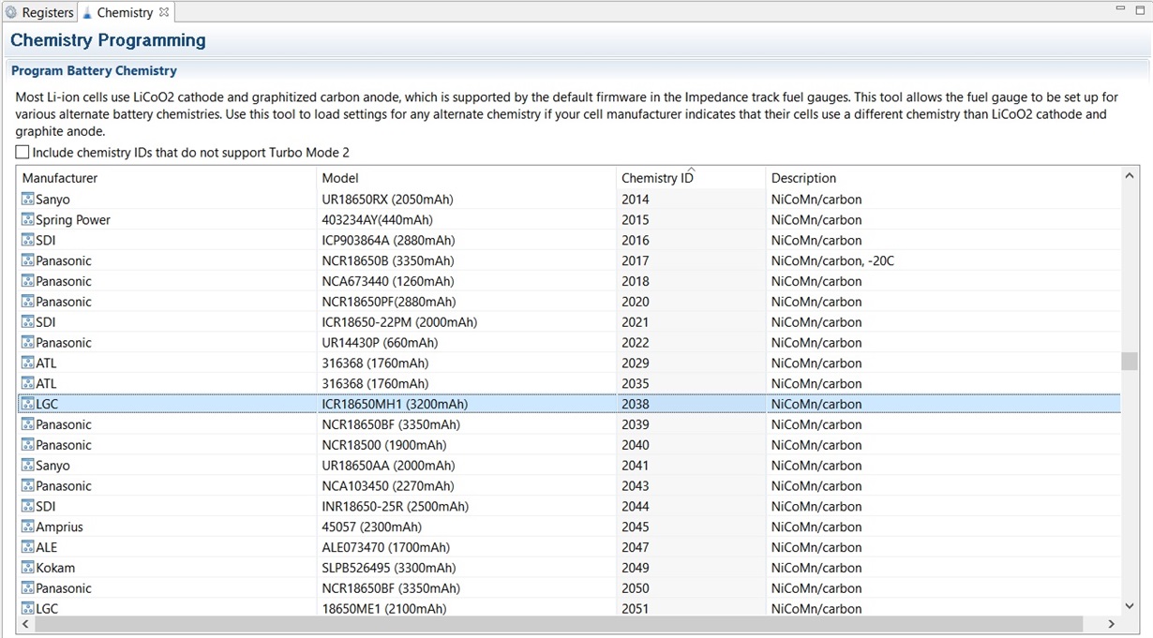The width and height of the screenshot is (1153, 638).
Task: Enable chemistry IDs not supporting Turbo Mode 2
Action: [22, 152]
